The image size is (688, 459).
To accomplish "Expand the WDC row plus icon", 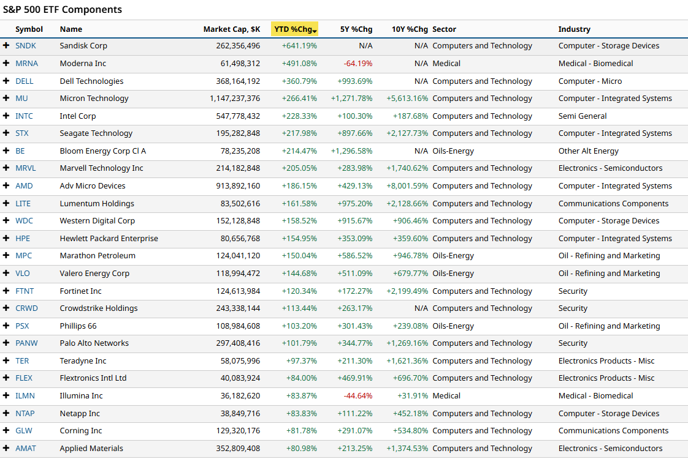I will tap(6, 221).
